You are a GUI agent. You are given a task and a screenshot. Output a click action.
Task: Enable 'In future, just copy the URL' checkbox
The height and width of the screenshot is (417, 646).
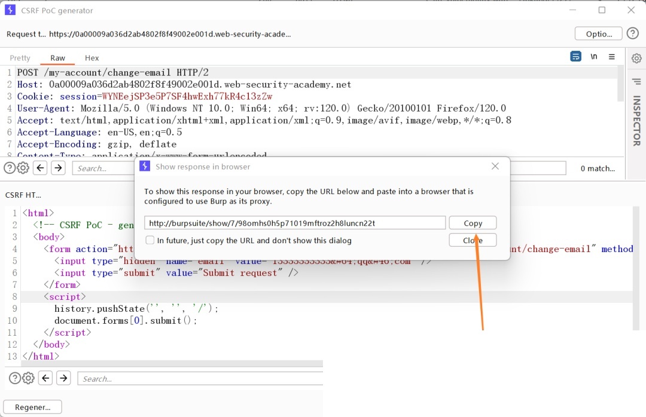coord(150,240)
